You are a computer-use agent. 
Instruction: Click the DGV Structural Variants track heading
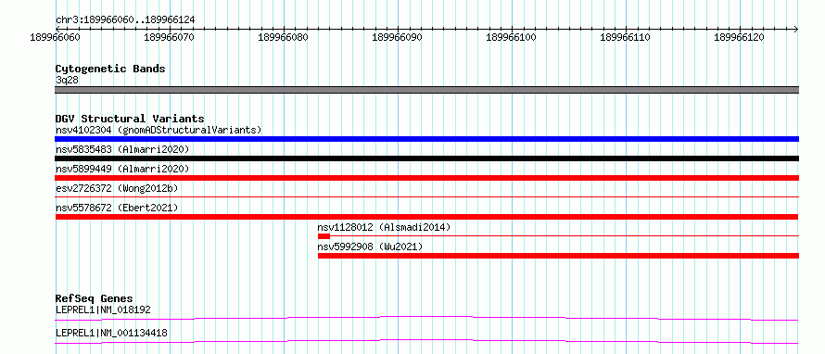click(130, 119)
